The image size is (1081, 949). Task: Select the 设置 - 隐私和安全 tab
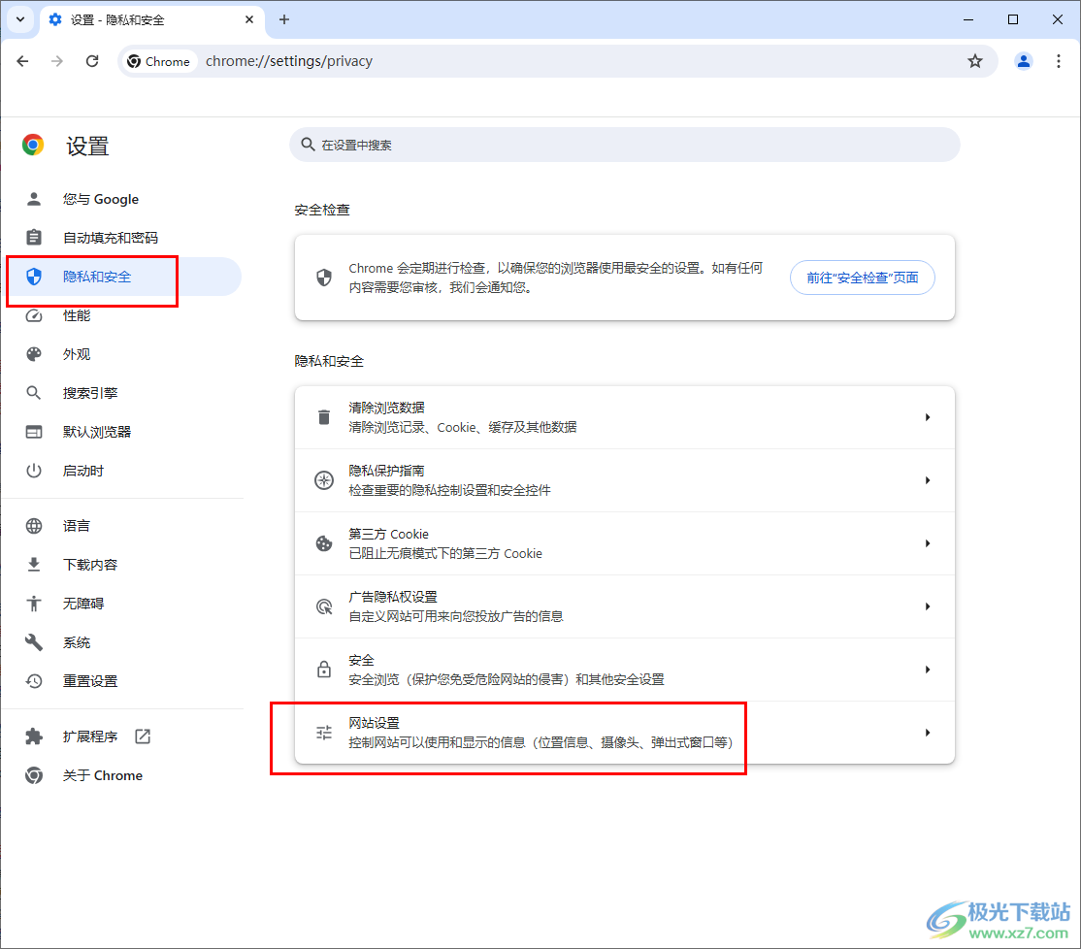(151, 20)
